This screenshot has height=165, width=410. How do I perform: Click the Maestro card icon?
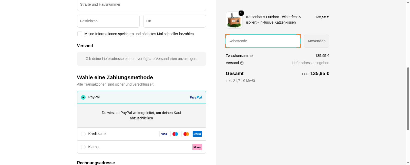[175, 134]
